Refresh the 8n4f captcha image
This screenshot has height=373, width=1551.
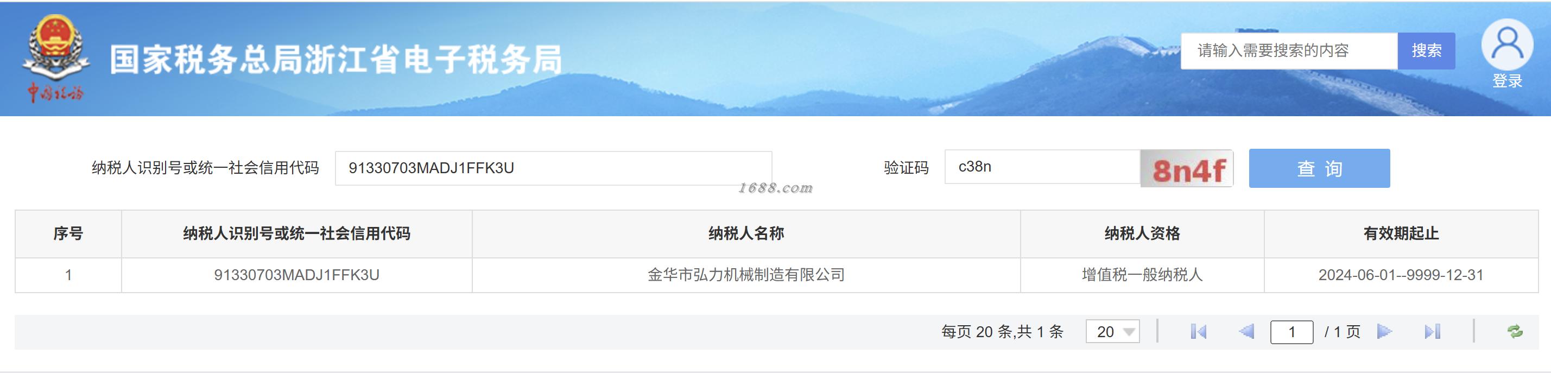point(1187,169)
